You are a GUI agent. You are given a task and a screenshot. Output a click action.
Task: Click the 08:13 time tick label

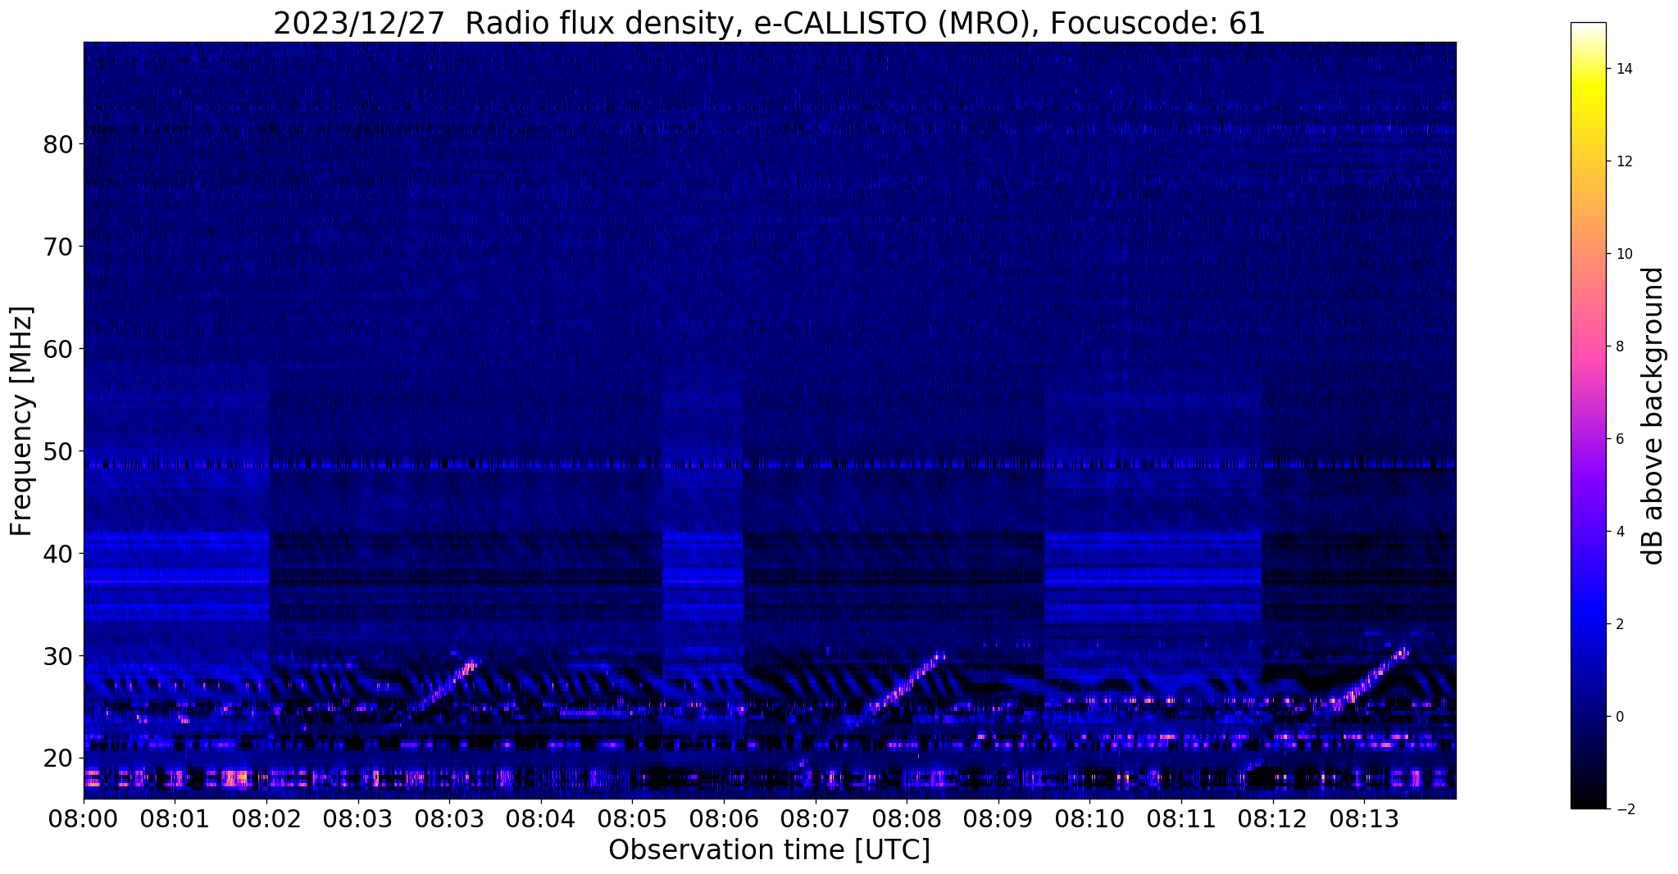click(1363, 817)
